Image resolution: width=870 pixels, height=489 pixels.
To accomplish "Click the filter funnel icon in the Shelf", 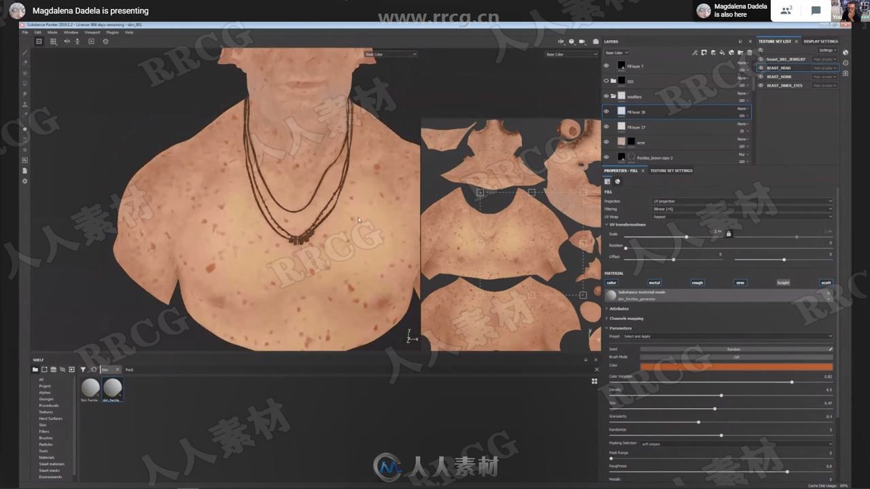I will (x=83, y=369).
